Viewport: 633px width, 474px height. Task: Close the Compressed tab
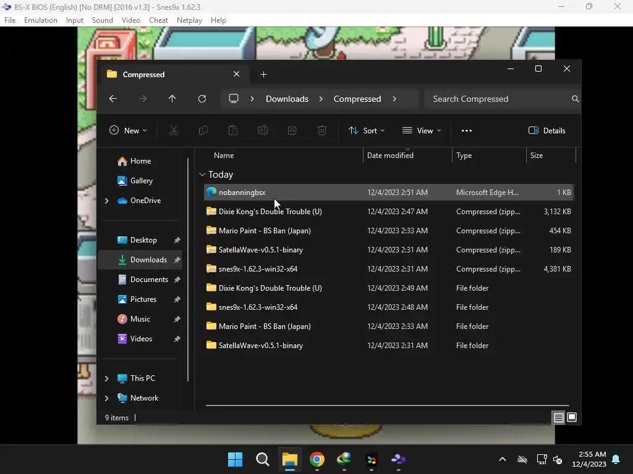(236, 74)
